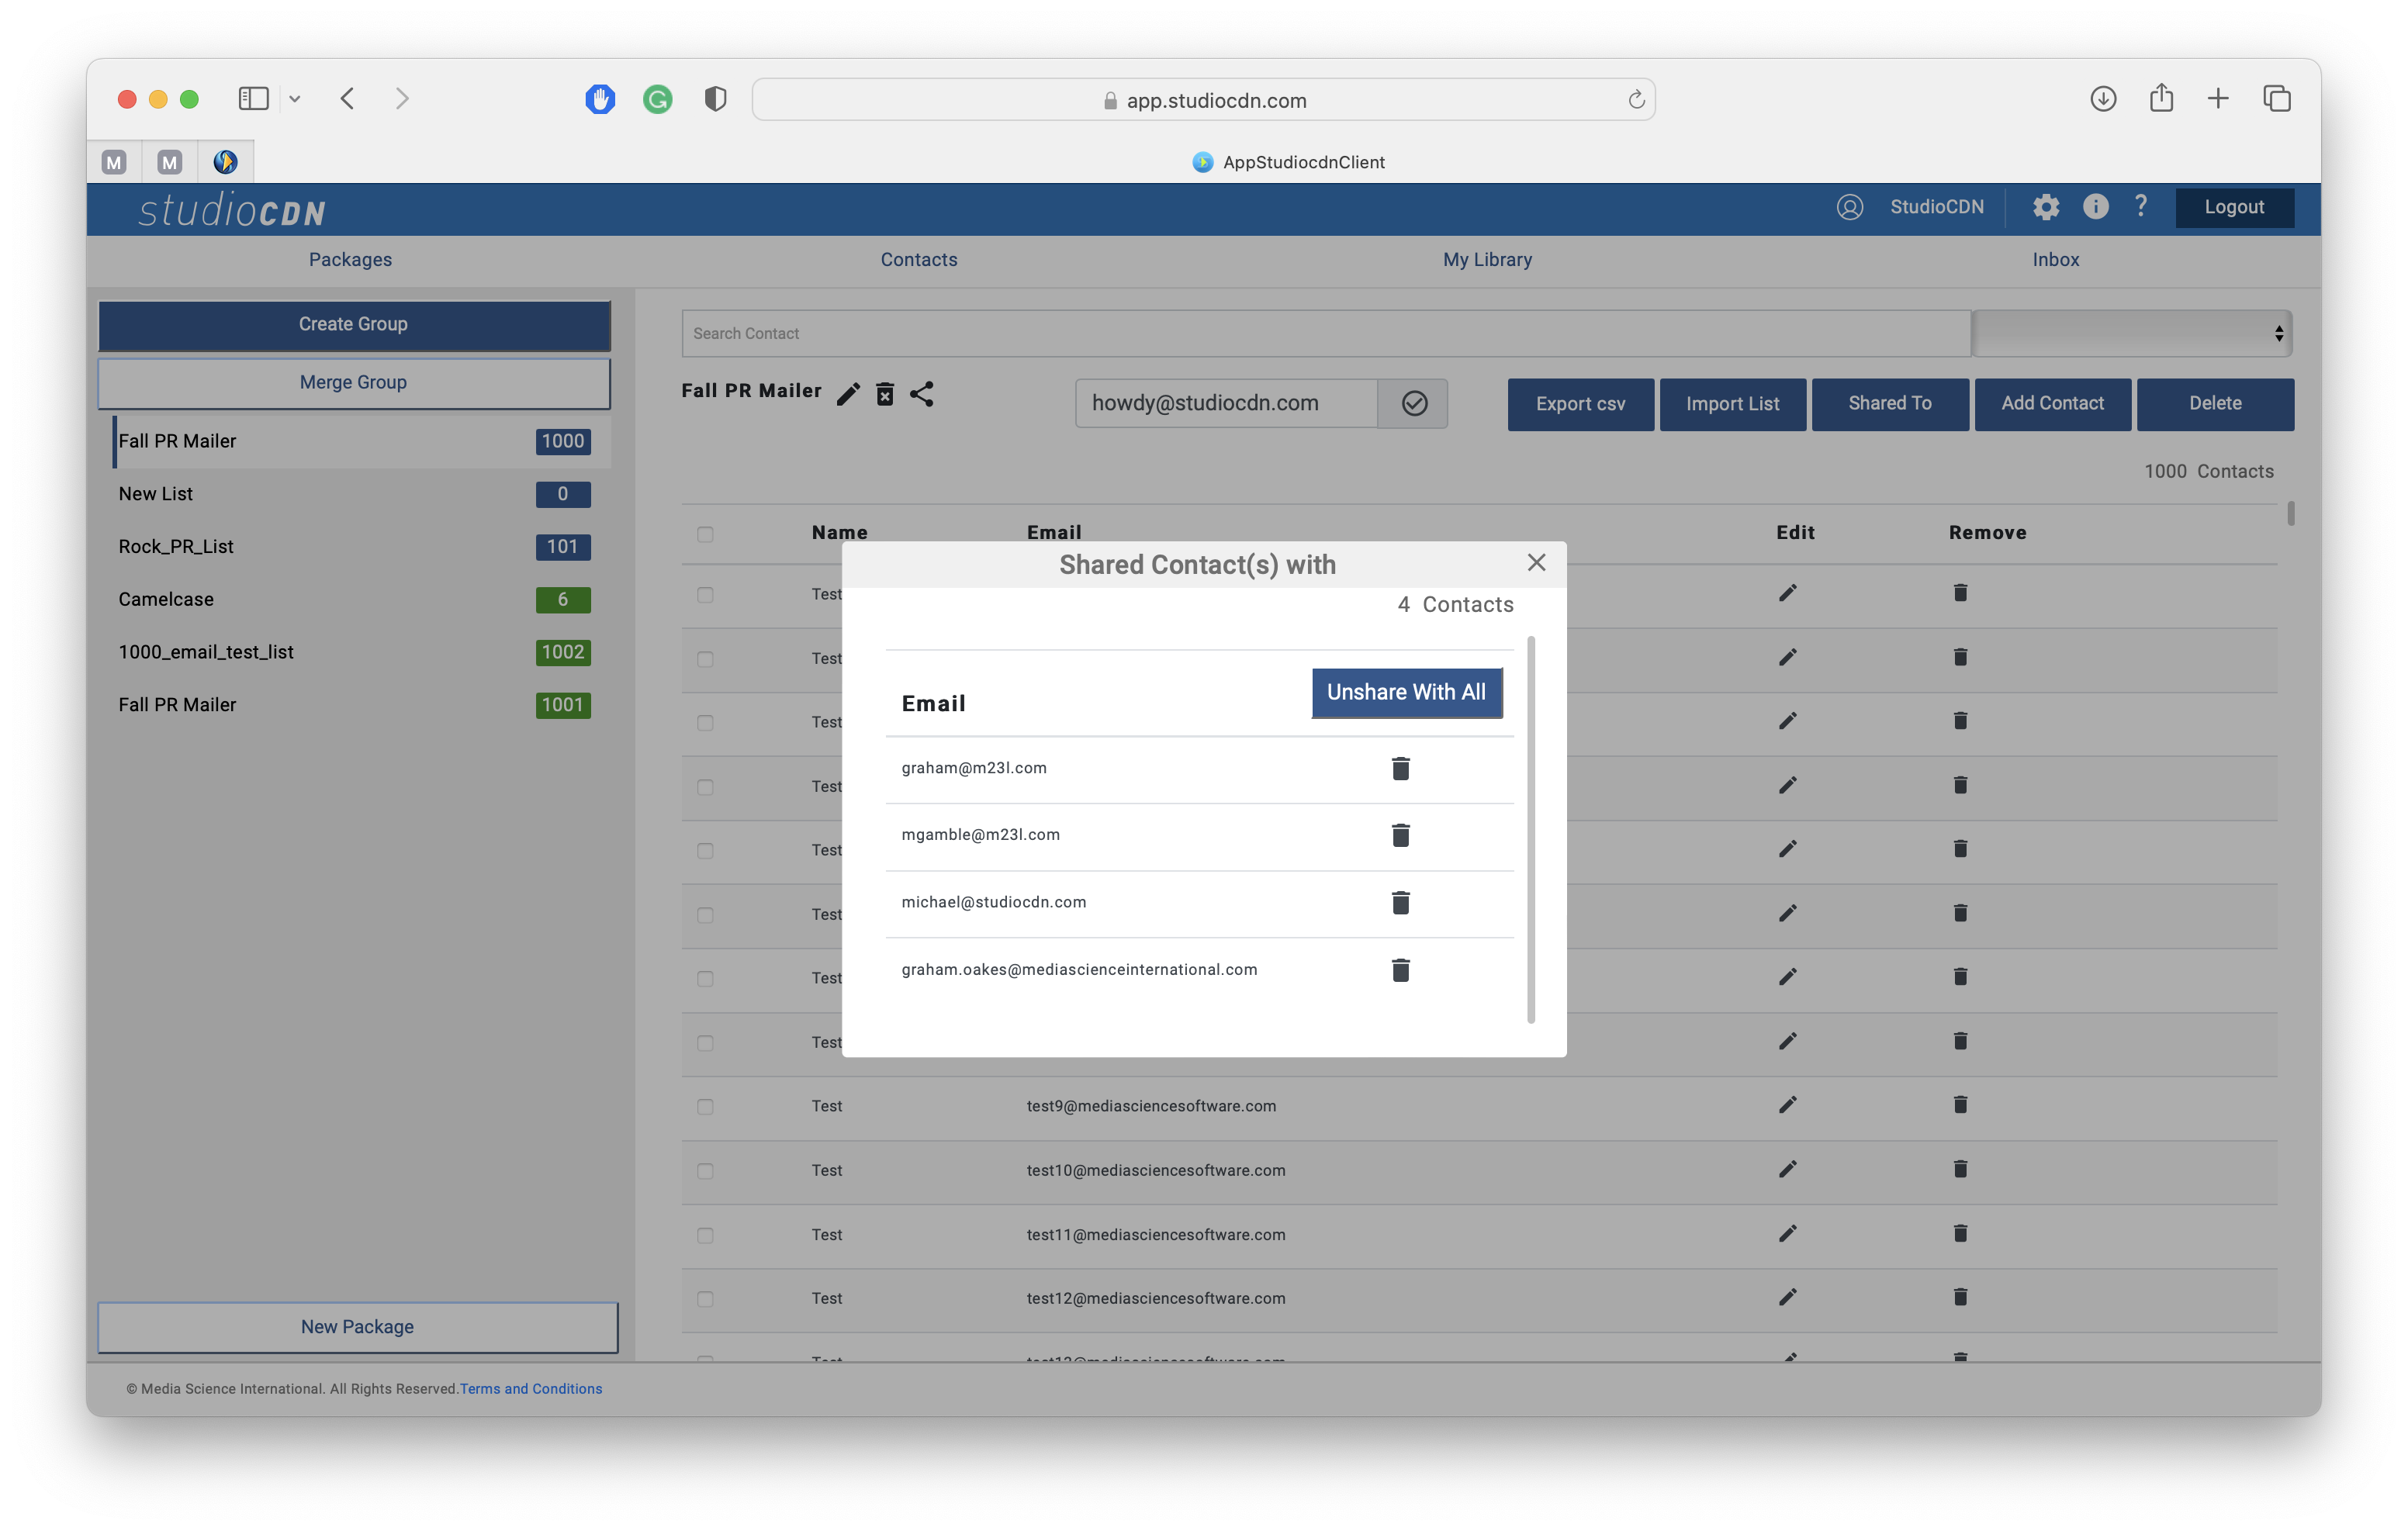The width and height of the screenshot is (2408, 1531).
Task: Edit contact test9@mediasciencesoftware.com
Action: 1787,1105
